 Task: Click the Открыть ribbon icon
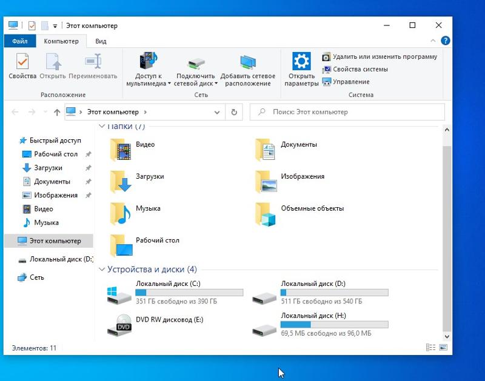(53, 61)
